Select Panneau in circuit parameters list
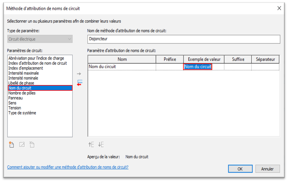The width and height of the screenshot is (288, 182). (15, 98)
